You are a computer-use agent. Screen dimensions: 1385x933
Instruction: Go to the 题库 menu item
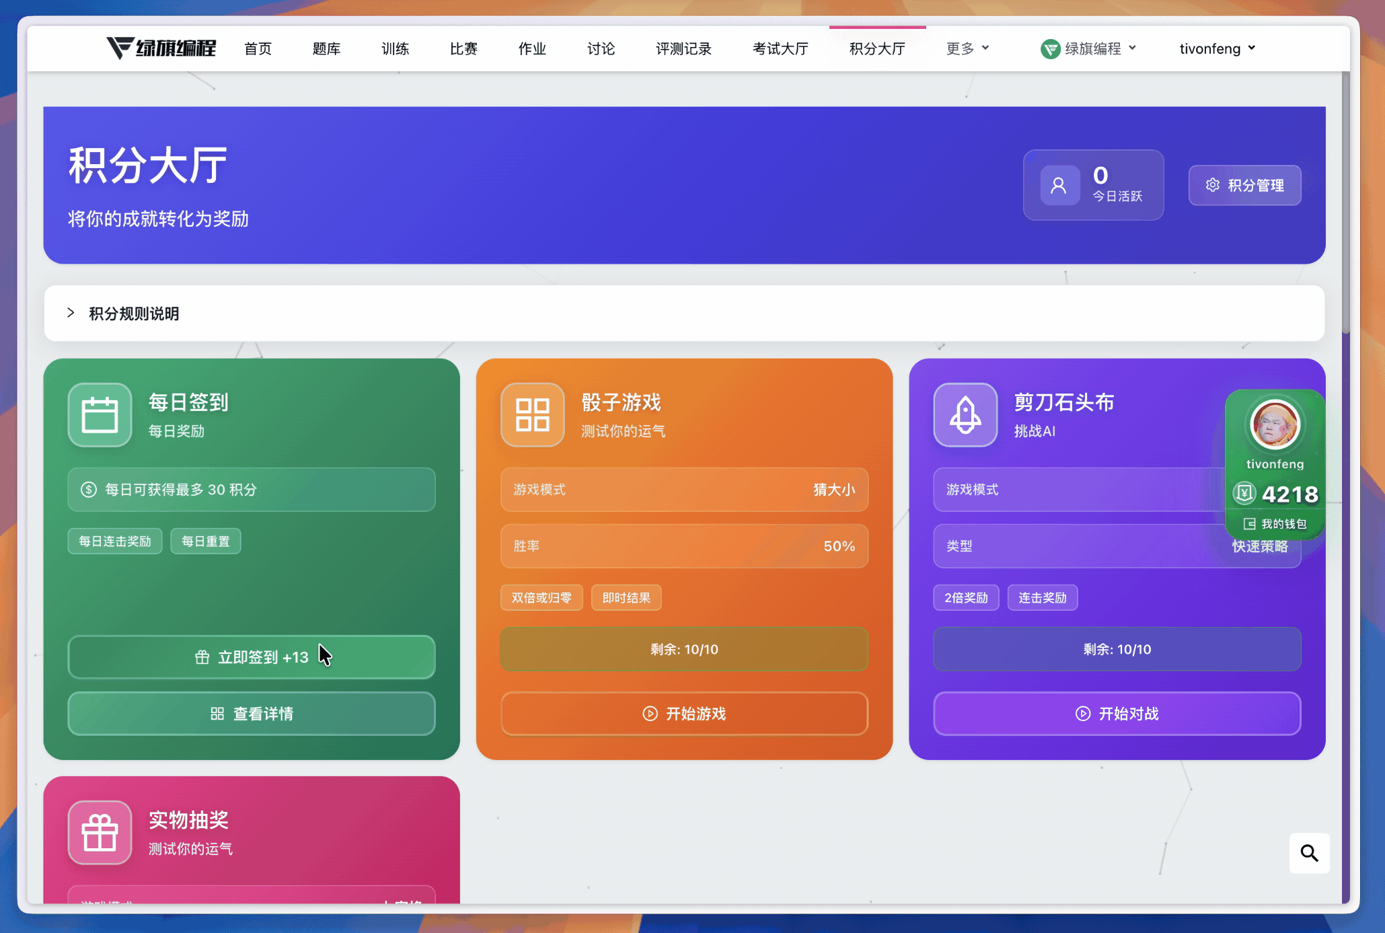coord(326,48)
